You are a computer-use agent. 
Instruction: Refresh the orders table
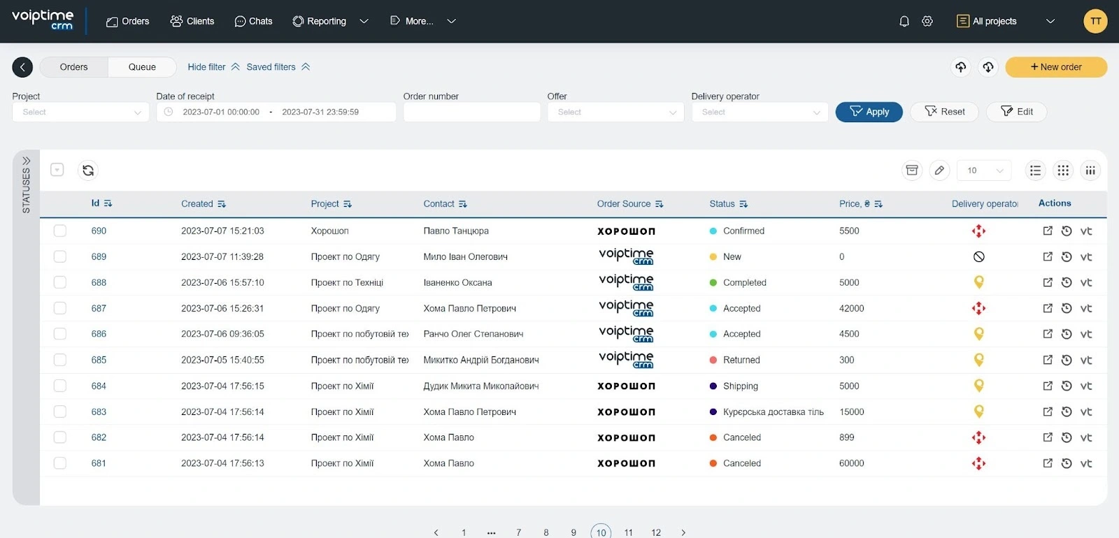pyautogui.click(x=88, y=170)
